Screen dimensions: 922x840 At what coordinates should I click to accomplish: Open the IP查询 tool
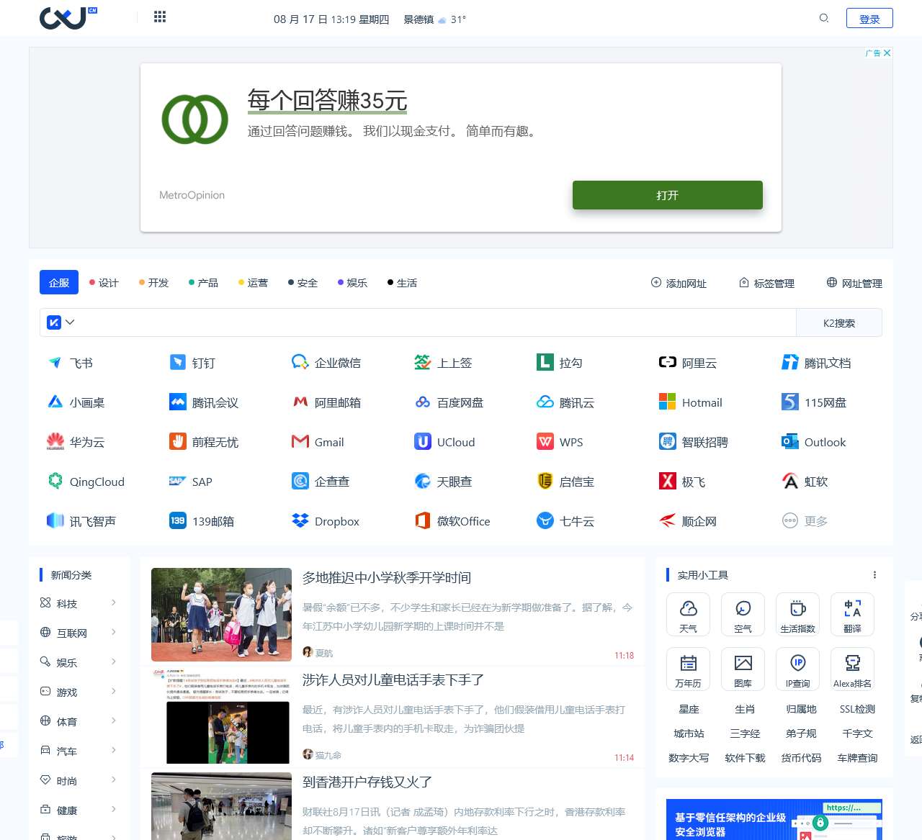(797, 669)
